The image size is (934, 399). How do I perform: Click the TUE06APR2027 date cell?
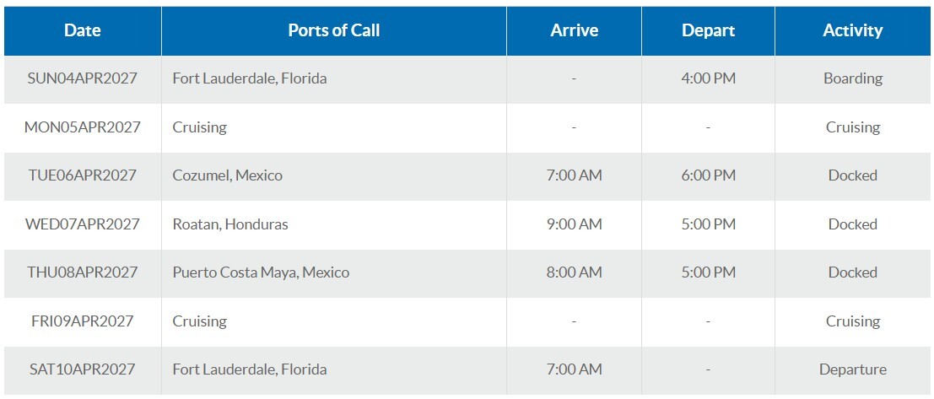(x=81, y=175)
